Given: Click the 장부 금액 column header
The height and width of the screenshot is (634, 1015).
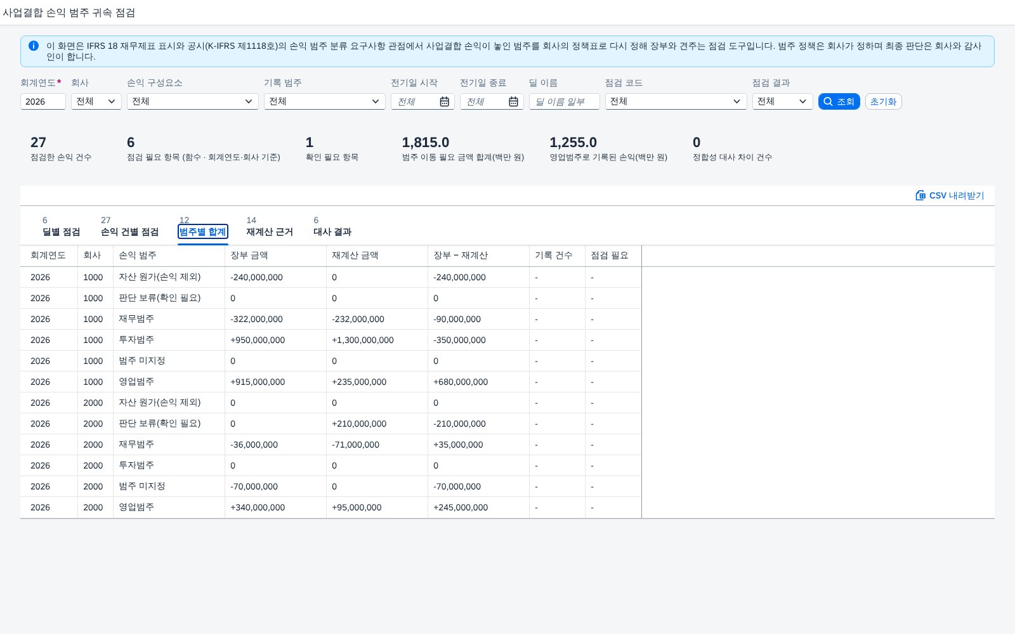Looking at the screenshot, I should 275,256.
